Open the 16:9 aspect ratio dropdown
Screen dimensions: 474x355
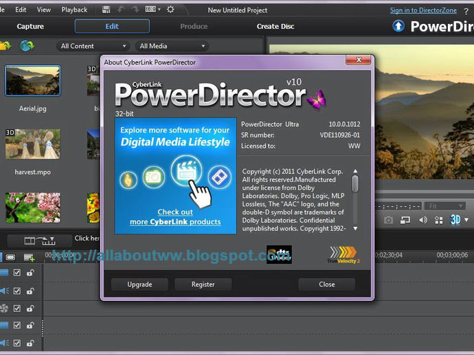153,10
